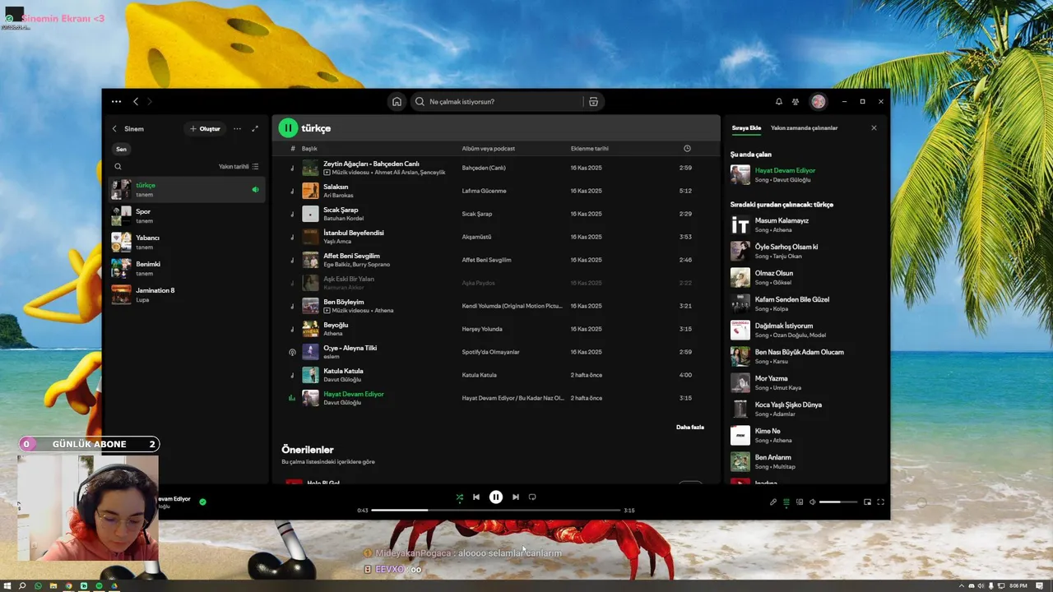This screenshot has width=1053, height=592.
Task: Toggle repeat mode
Action: (x=532, y=497)
